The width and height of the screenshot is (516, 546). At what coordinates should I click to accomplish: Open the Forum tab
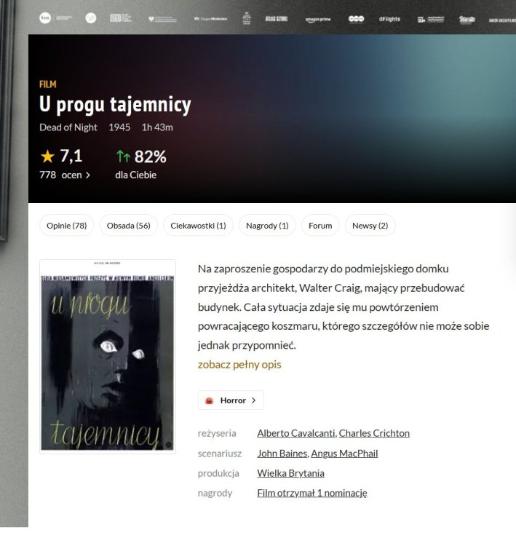click(x=320, y=226)
